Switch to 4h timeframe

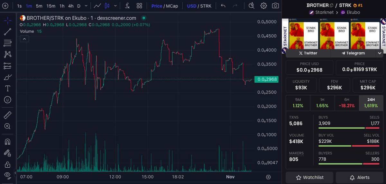pos(71,6)
